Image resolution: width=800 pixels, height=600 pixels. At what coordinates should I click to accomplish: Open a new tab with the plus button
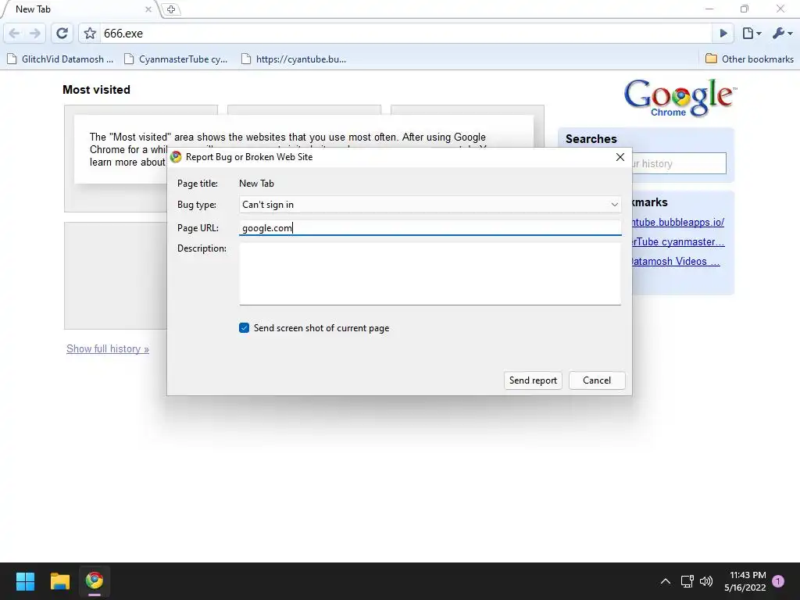point(171,9)
